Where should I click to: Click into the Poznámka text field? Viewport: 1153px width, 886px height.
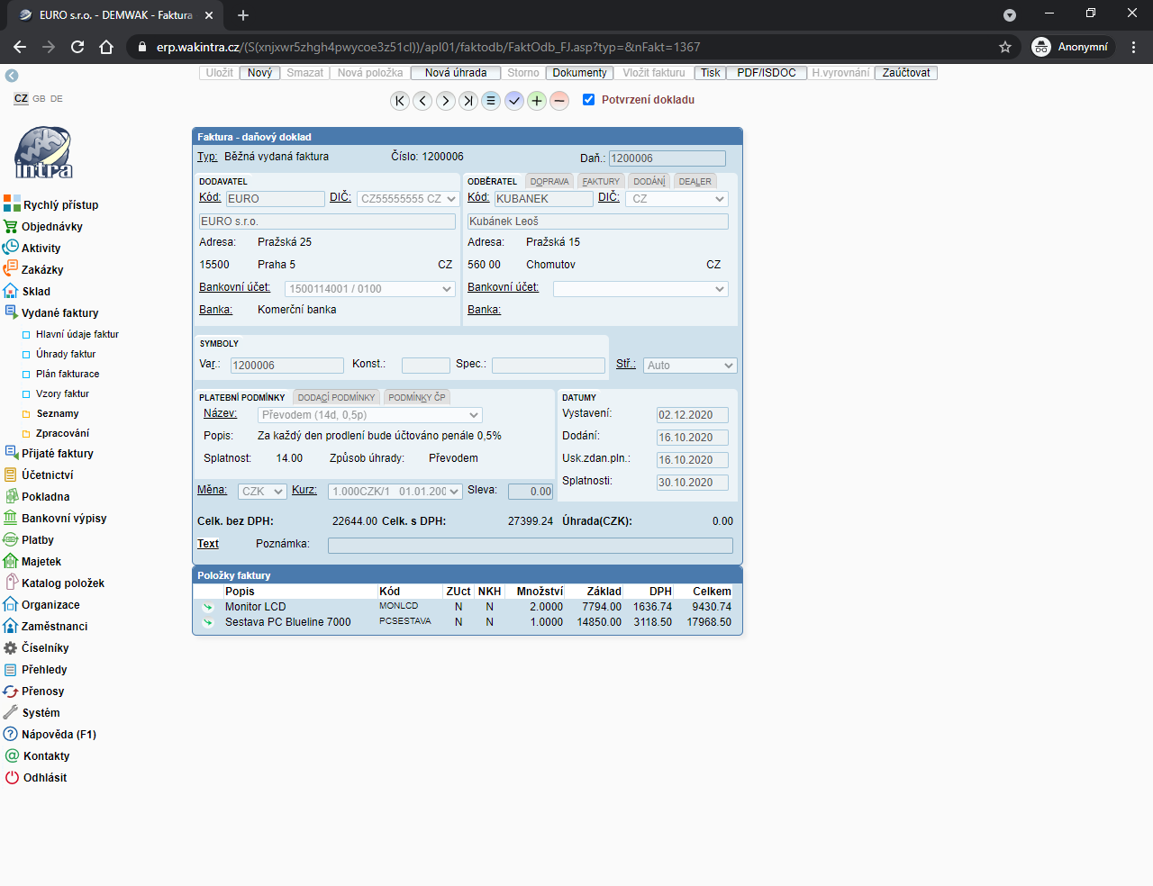[530, 546]
